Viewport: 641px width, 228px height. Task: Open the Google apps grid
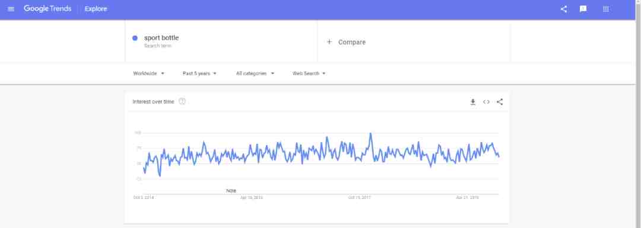tap(606, 9)
